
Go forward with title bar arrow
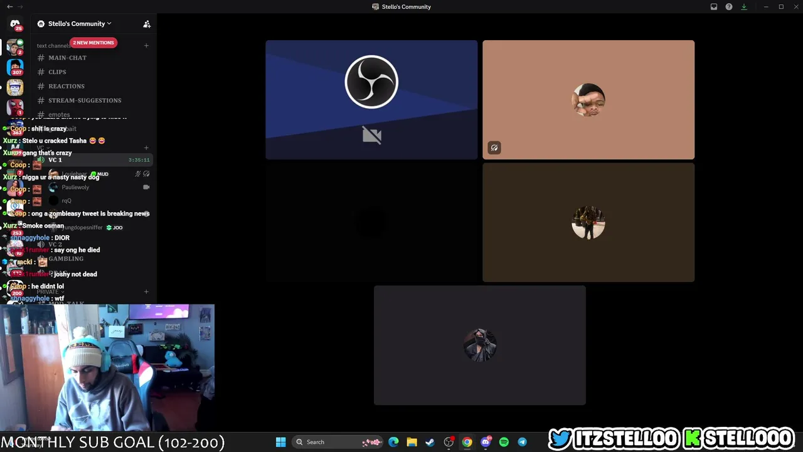(21, 7)
